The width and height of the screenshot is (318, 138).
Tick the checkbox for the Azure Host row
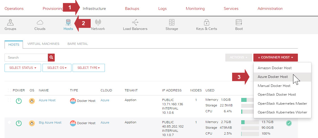point(10,100)
